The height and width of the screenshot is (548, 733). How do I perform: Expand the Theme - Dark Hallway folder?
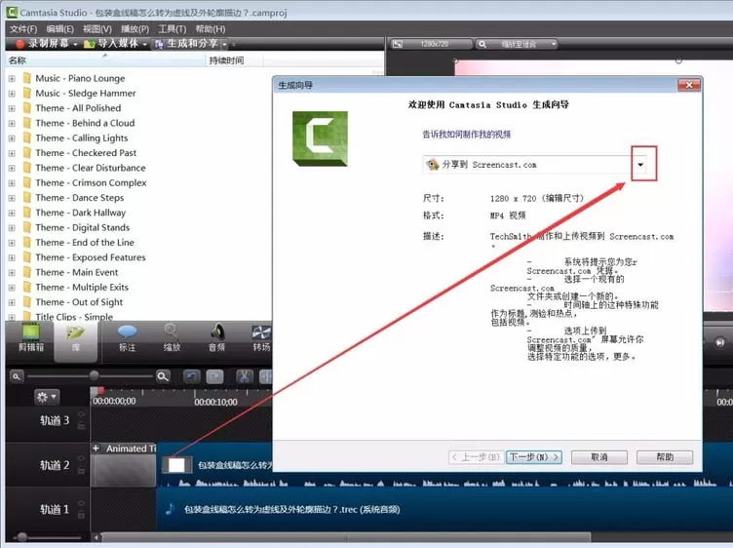tap(12, 213)
